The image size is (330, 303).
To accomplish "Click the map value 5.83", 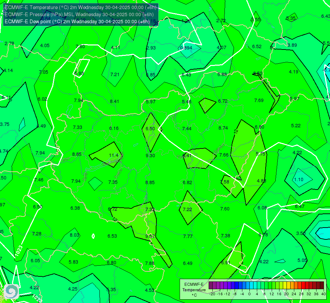I will pos(73,262).
